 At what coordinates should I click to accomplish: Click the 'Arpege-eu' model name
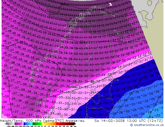pyautogui.click(x=75, y=121)
